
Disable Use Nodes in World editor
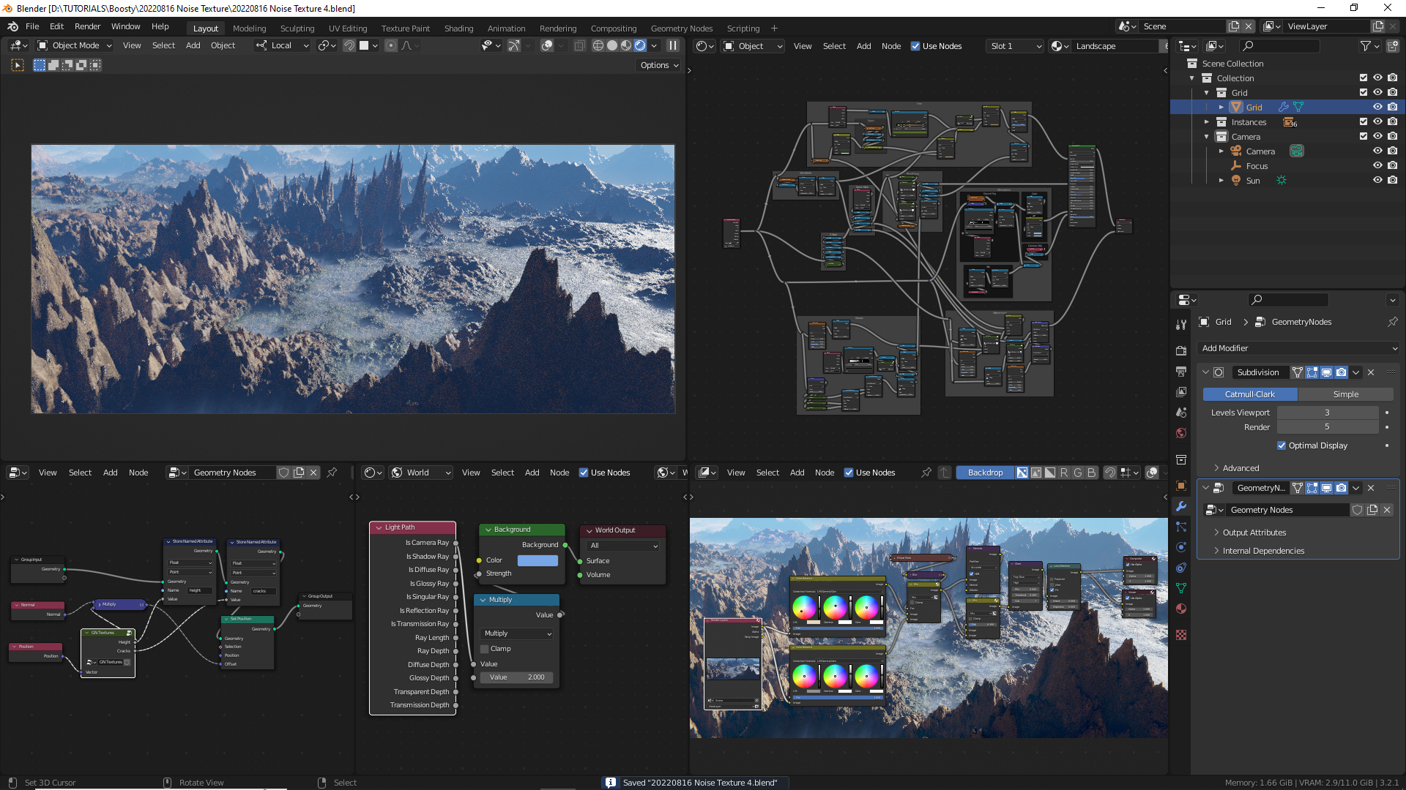[x=584, y=473]
